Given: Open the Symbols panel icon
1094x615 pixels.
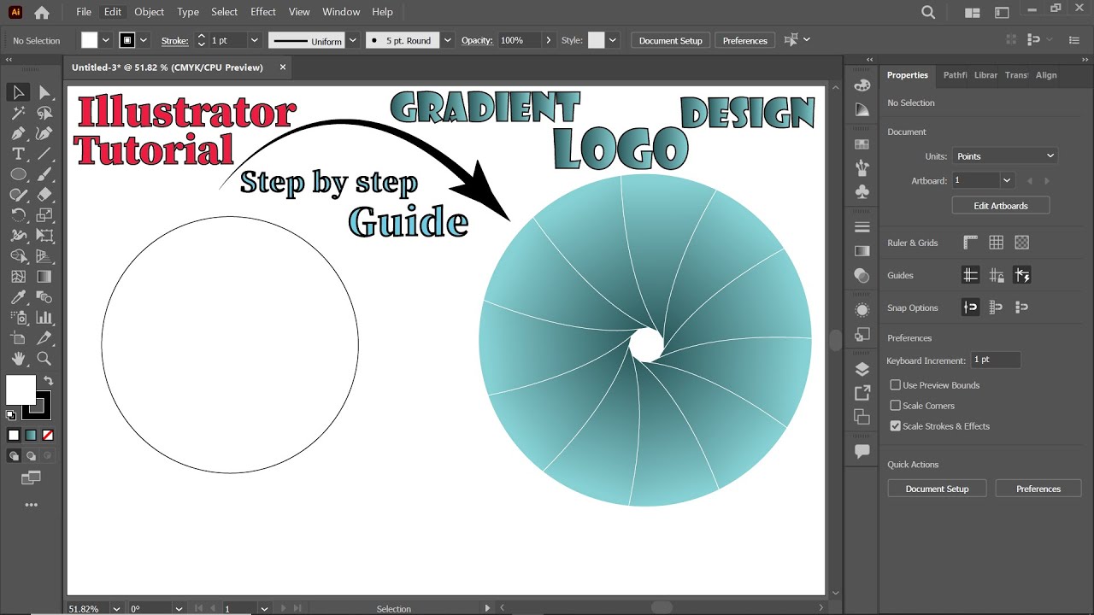Looking at the screenshot, I should 862,192.
